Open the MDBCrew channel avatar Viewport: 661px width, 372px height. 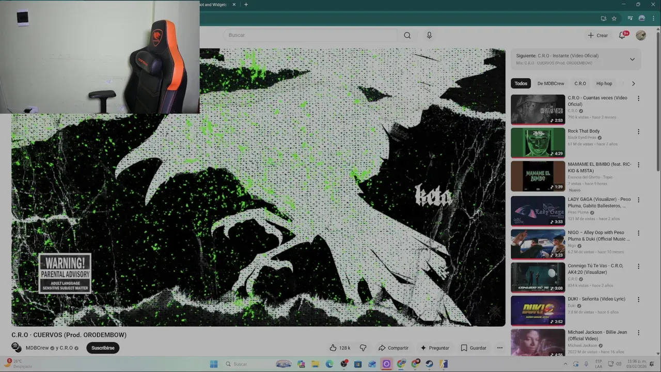tap(17, 347)
